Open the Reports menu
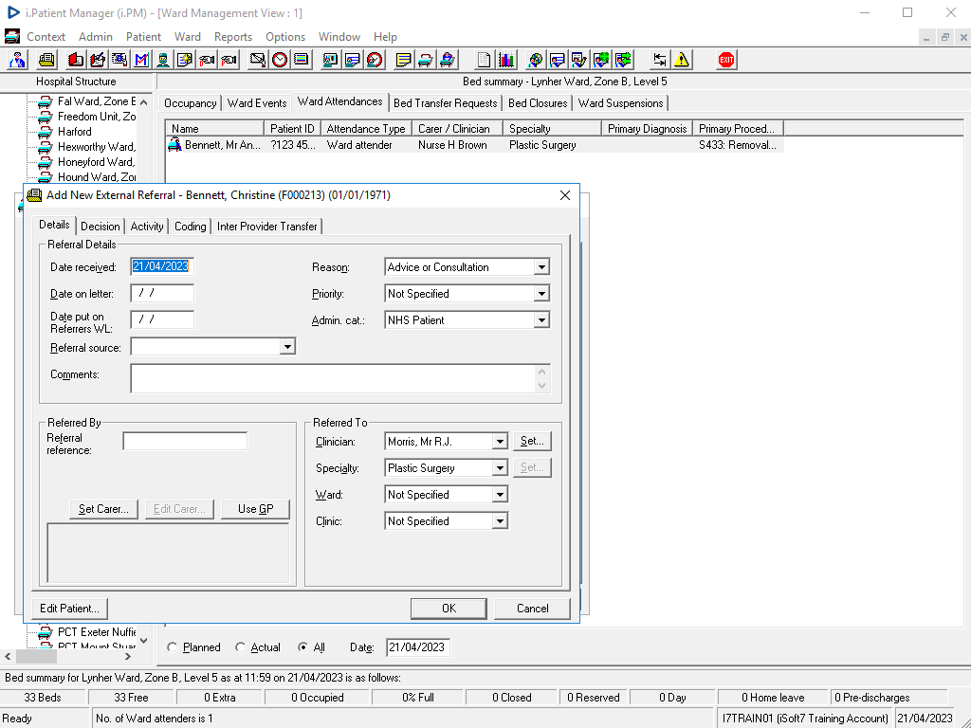Viewport: 971px width, 728px height. (x=233, y=37)
